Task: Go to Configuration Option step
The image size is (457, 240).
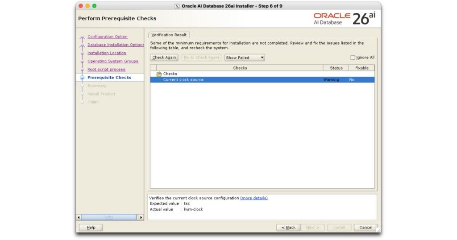Action: [108, 37]
